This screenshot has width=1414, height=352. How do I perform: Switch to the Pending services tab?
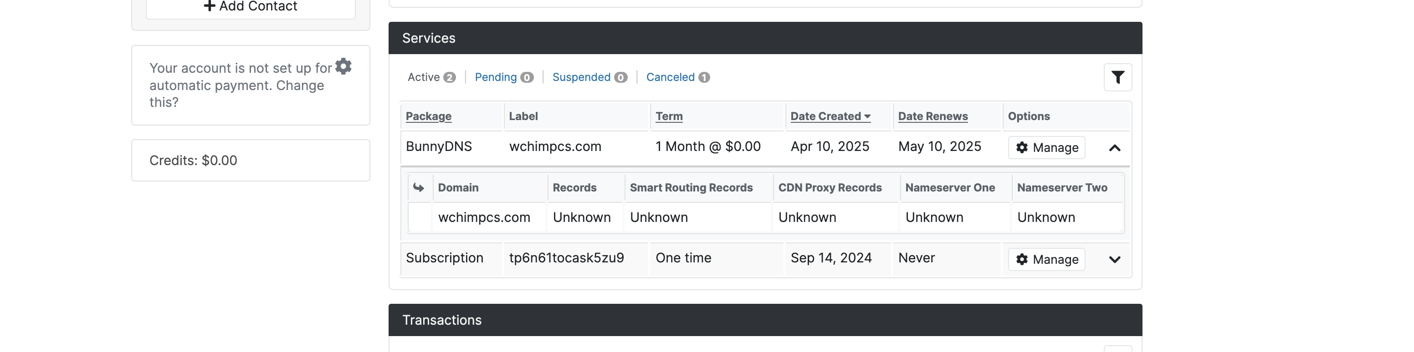click(x=504, y=77)
